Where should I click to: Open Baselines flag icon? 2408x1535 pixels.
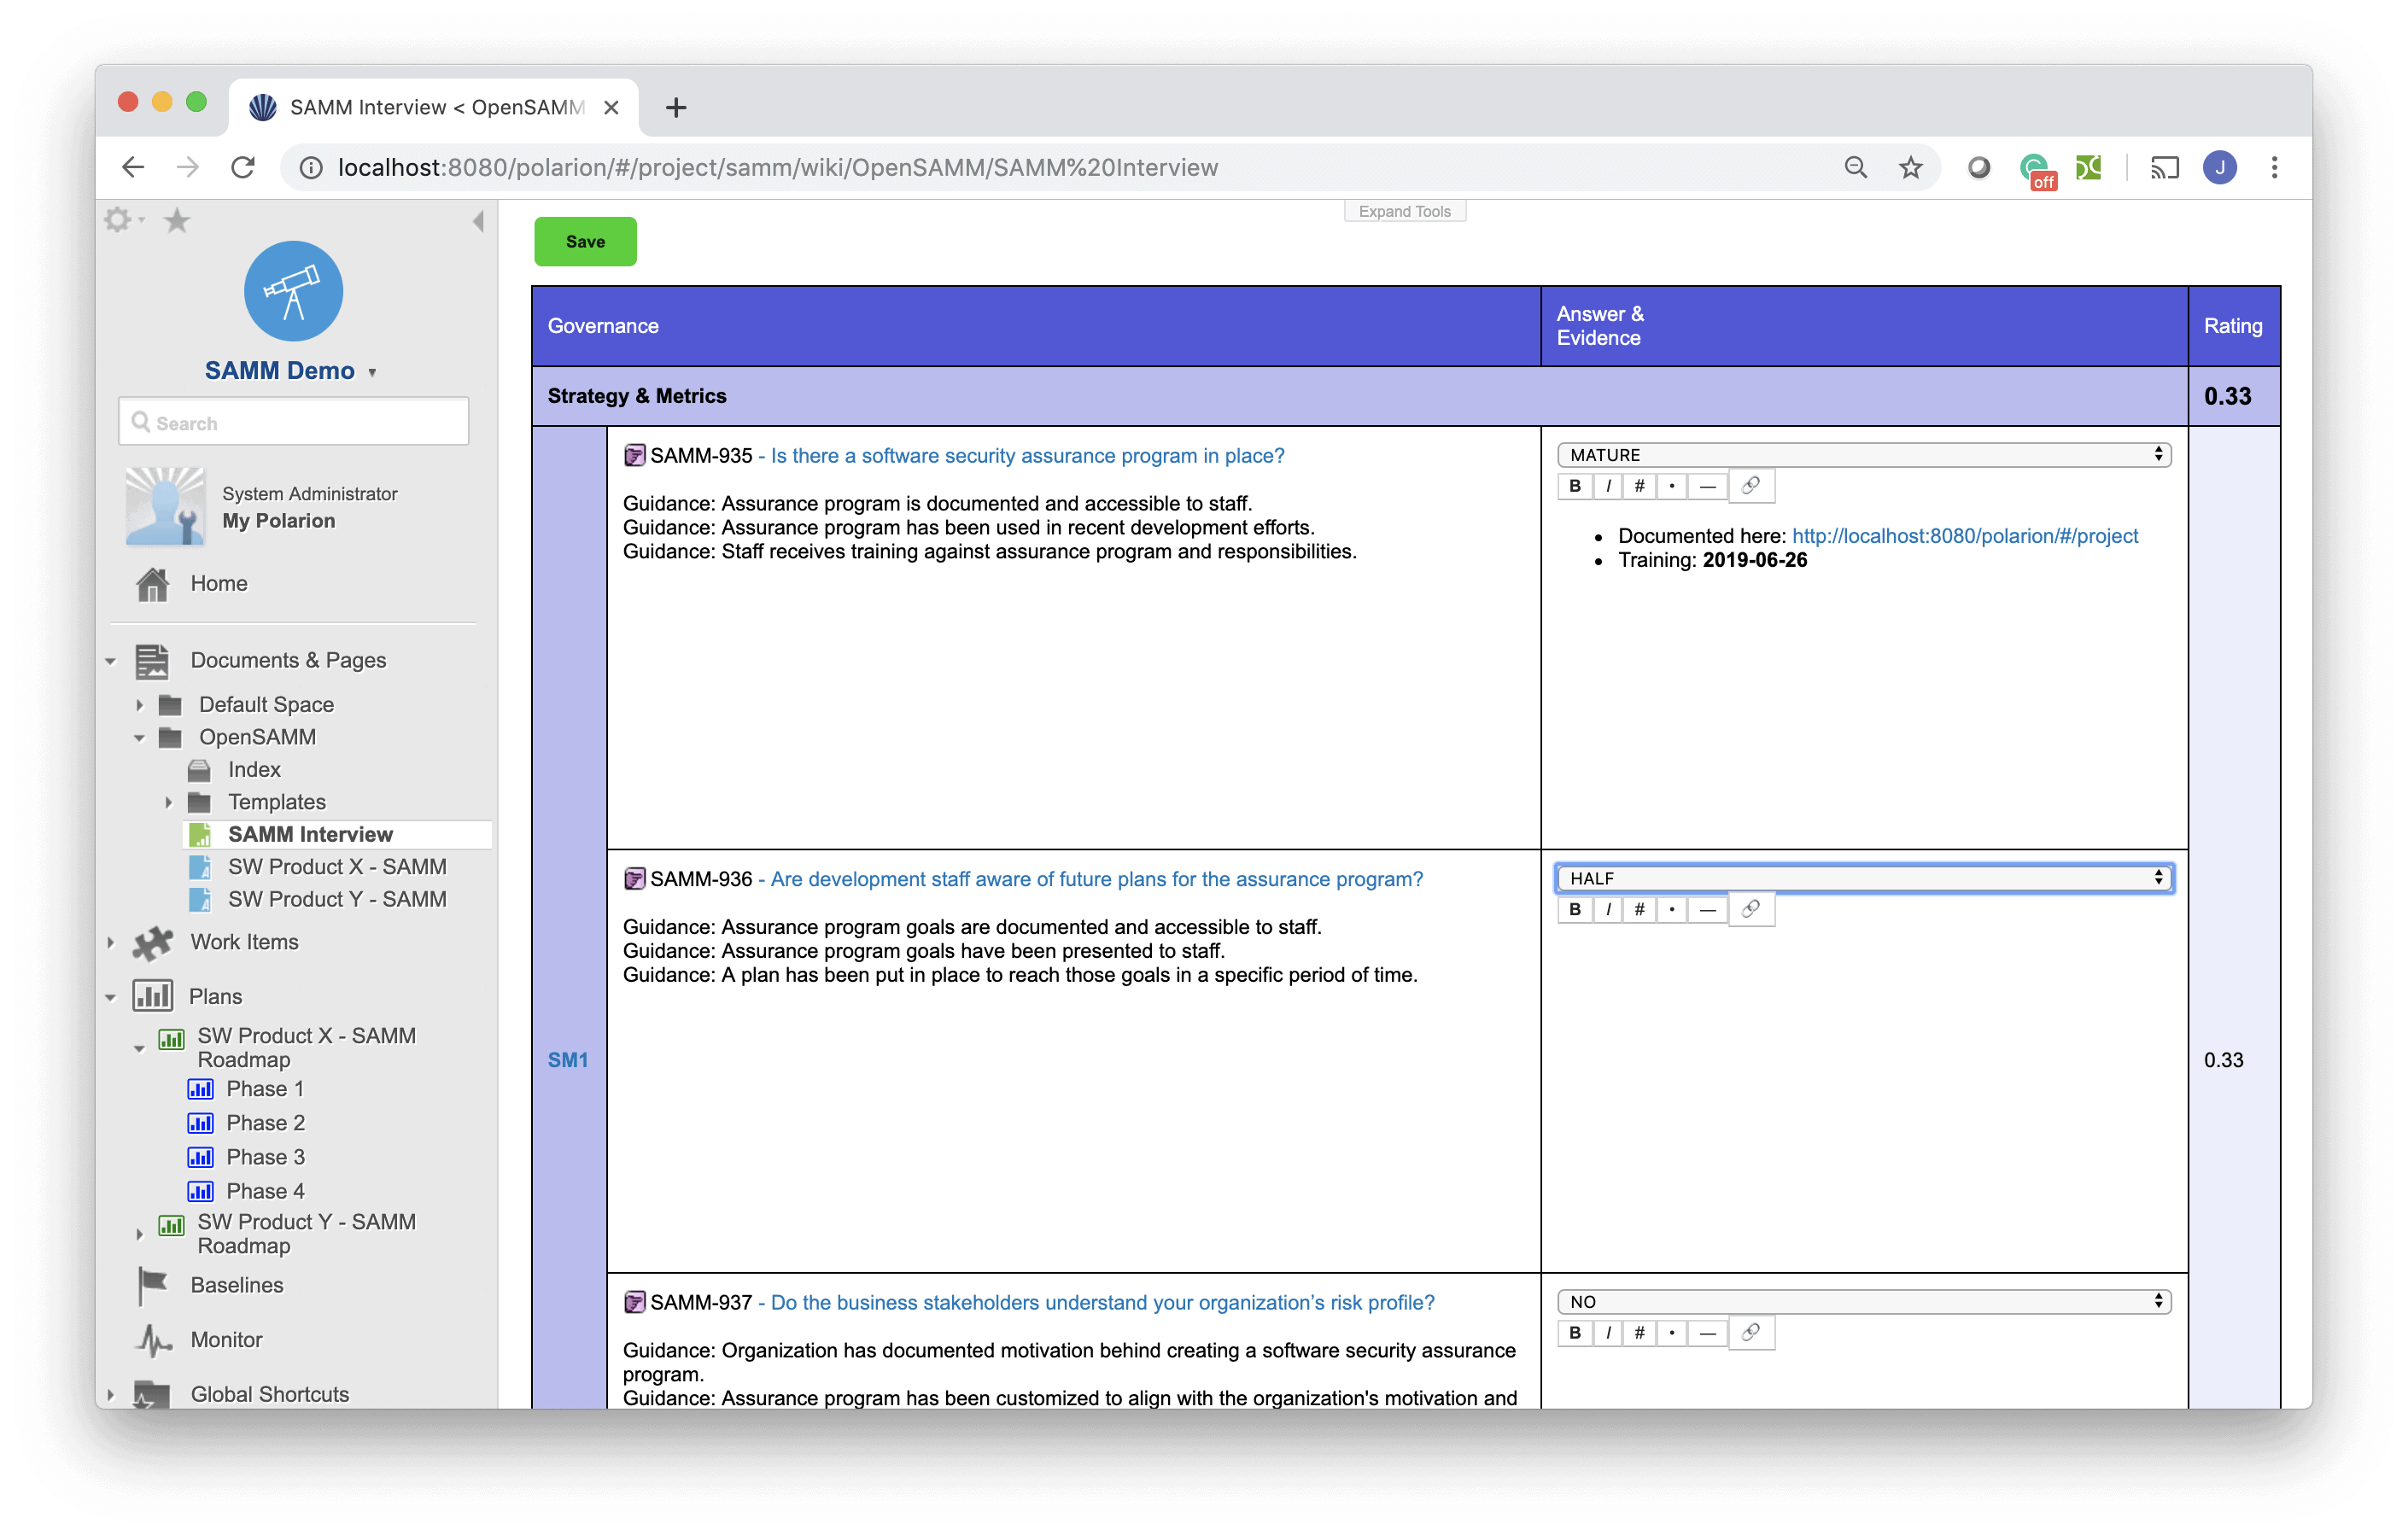tap(152, 1286)
